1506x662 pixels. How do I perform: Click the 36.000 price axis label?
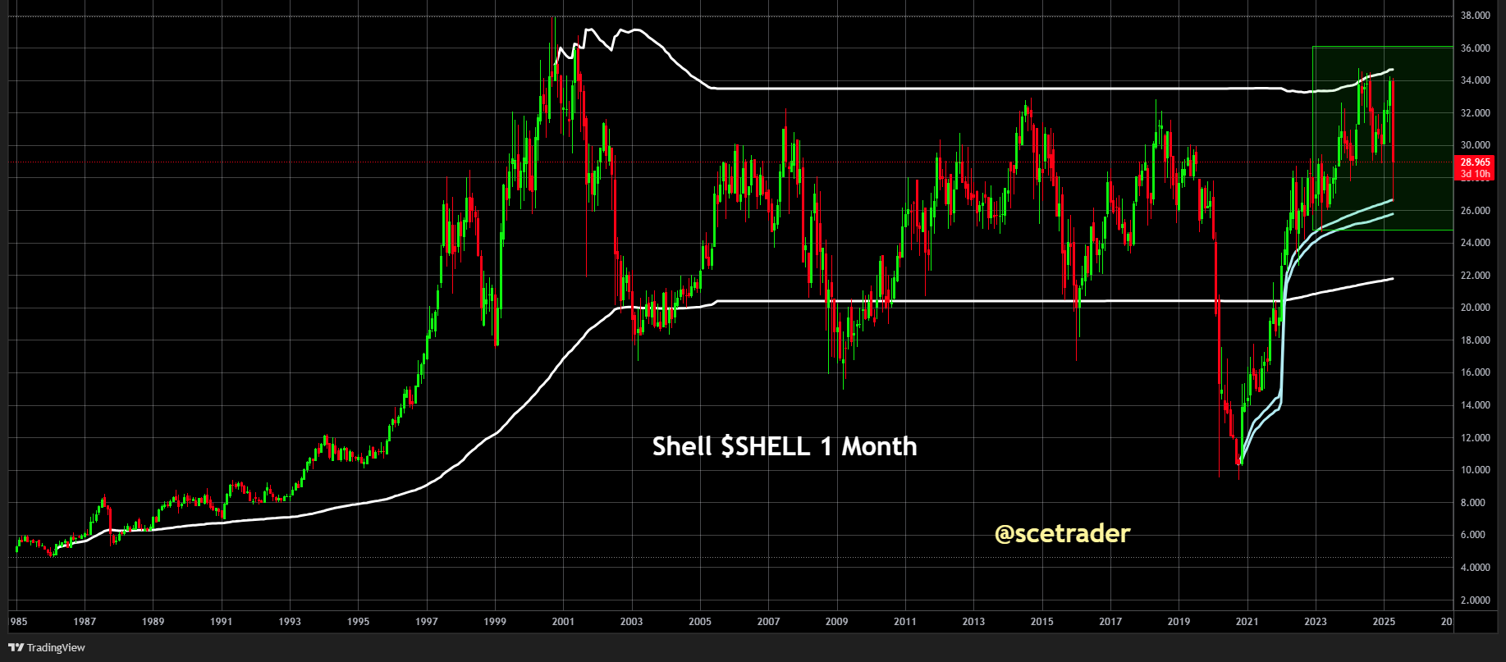[x=1476, y=48]
